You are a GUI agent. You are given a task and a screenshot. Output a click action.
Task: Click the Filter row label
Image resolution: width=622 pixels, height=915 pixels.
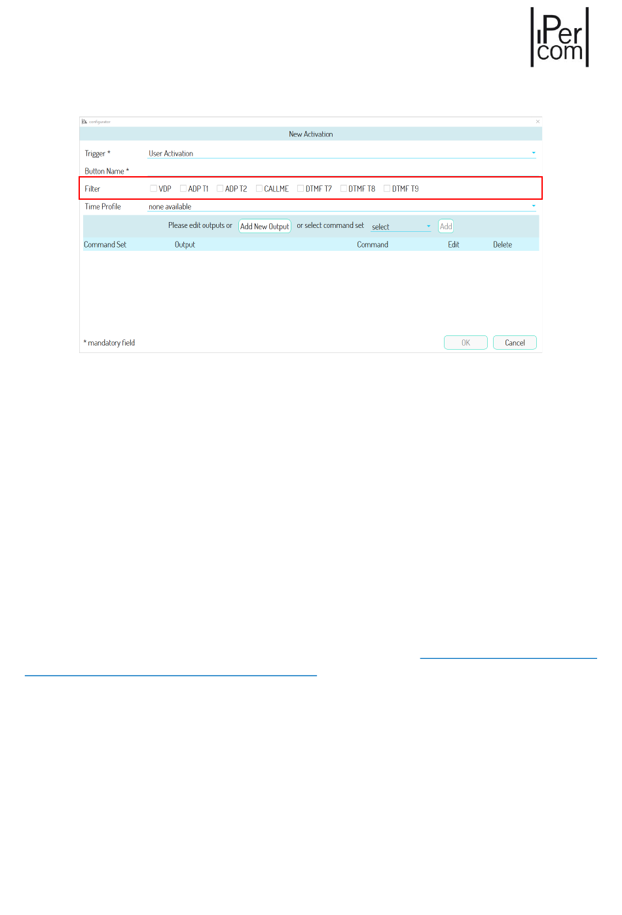click(92, 189)
